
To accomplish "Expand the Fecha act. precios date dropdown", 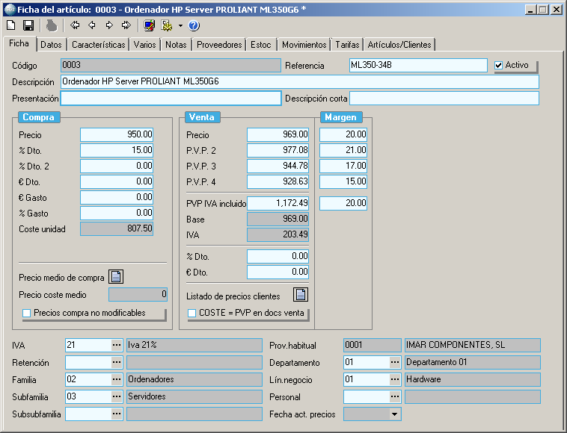I will [x=394, y=414].
